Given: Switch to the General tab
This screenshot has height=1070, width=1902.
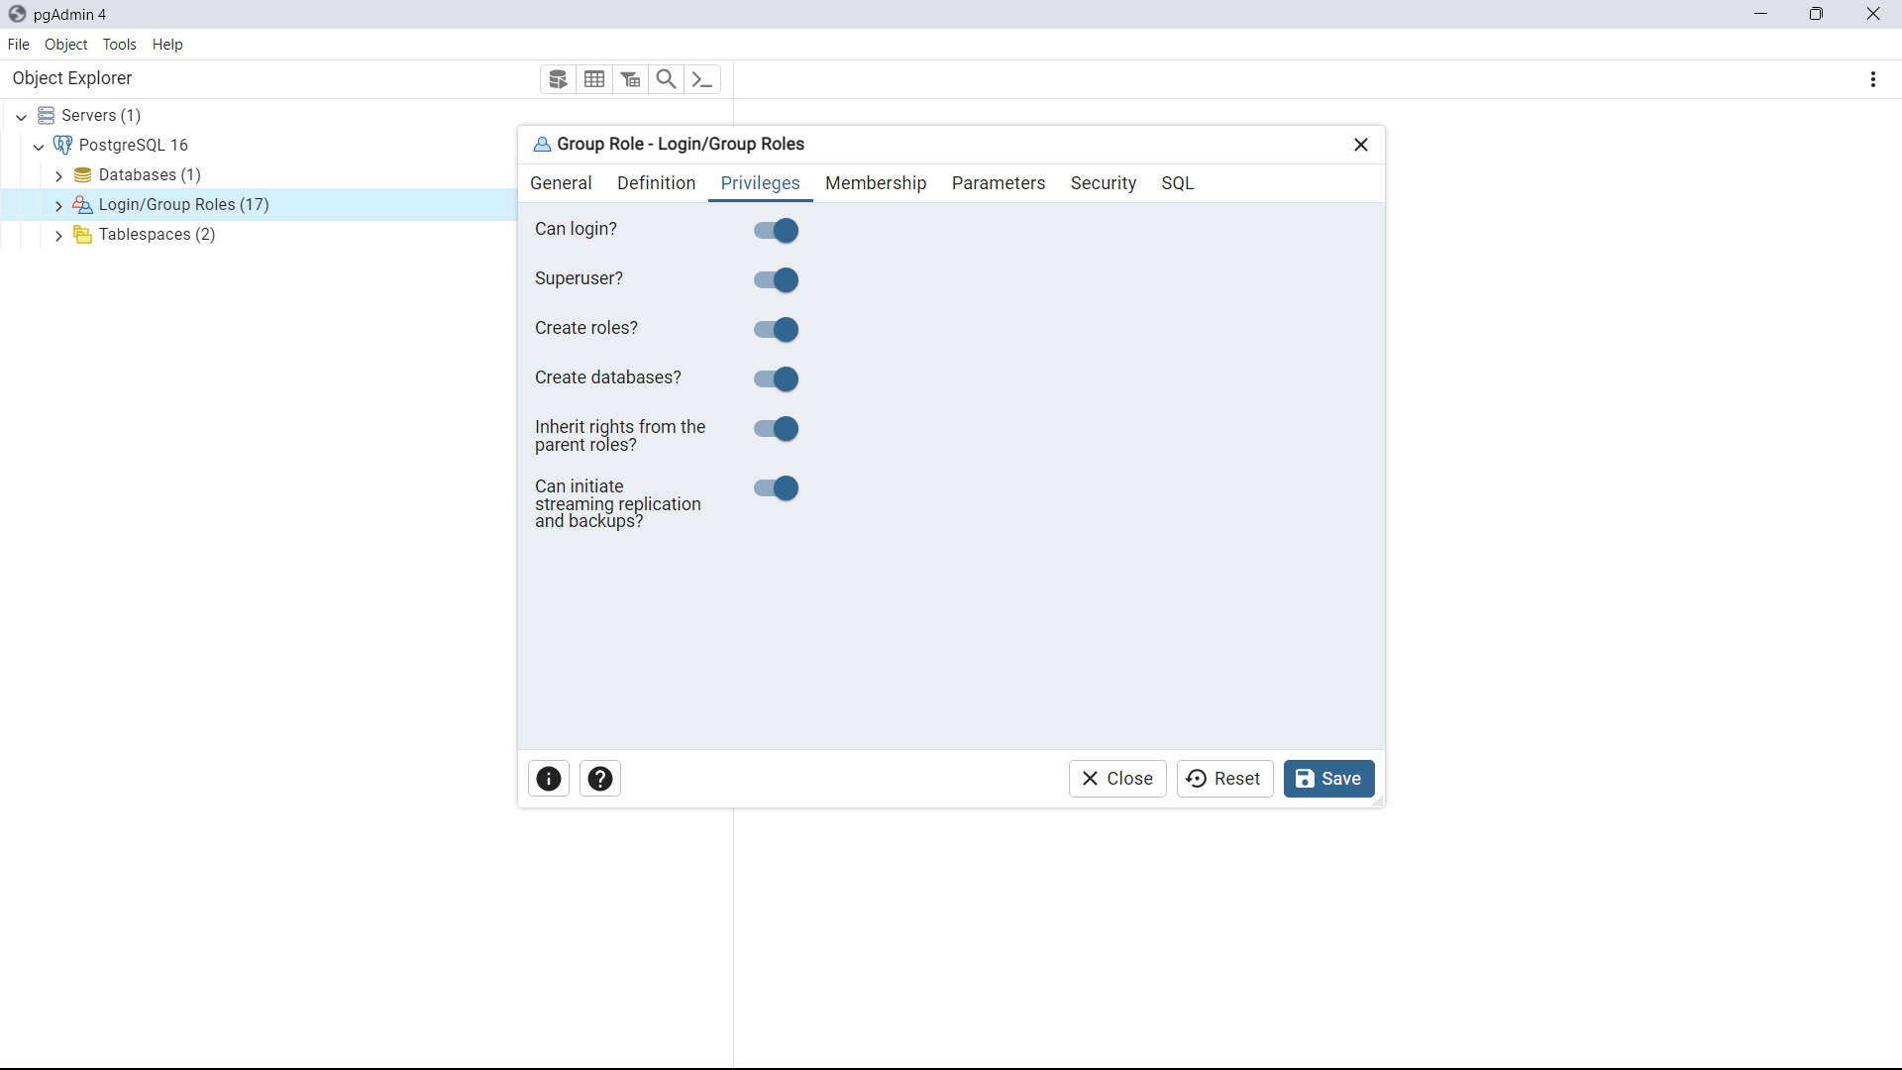Looking at the screenshot, I should 561,183.
